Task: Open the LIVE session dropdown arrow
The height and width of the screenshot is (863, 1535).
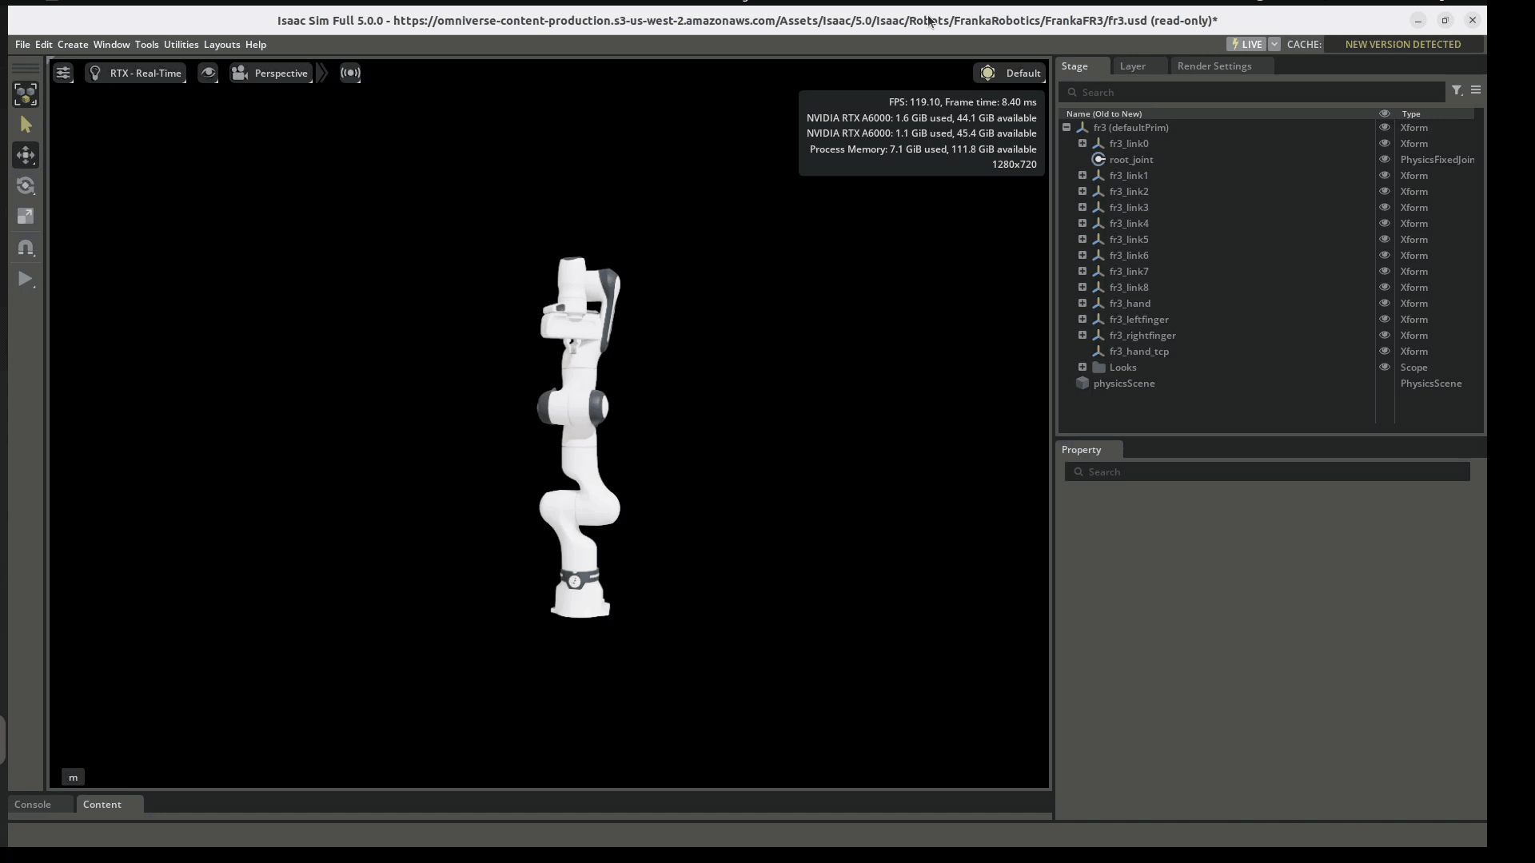Action: [1274, 45]
